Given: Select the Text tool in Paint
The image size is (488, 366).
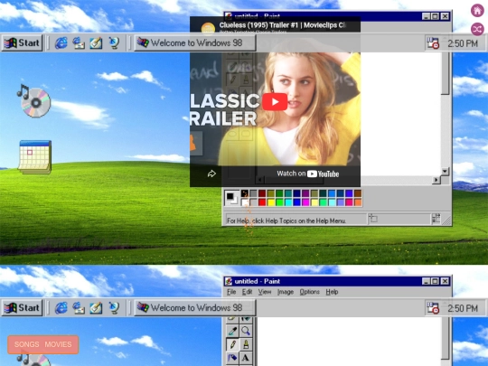Looking at the screenshot, I should 246,358.
